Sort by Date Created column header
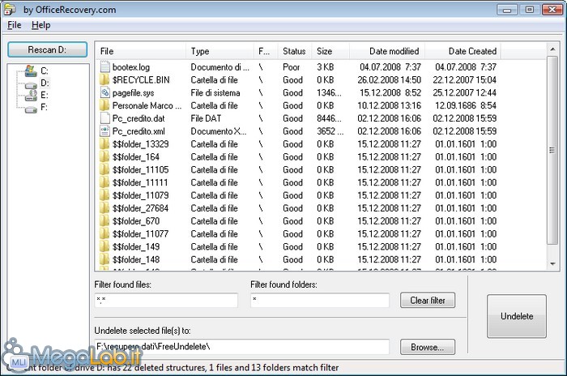Viewport: 567px width, 376px height. click(x=463, y=51)
